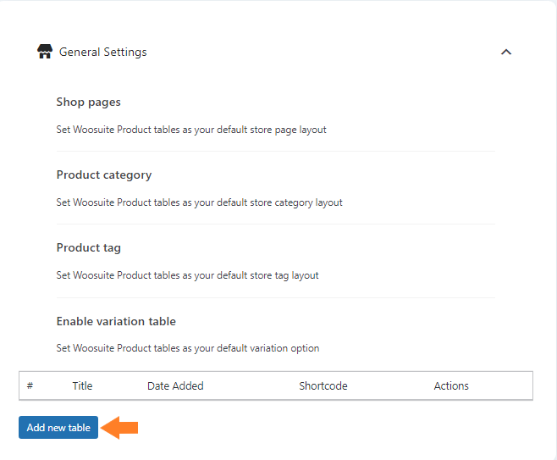Click the Add new table button
The image size is (557, 460).
point(58,427)
